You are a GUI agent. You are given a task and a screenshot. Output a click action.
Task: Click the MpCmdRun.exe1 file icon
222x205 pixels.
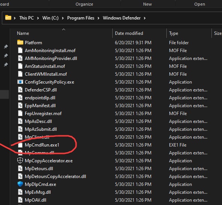20,145
